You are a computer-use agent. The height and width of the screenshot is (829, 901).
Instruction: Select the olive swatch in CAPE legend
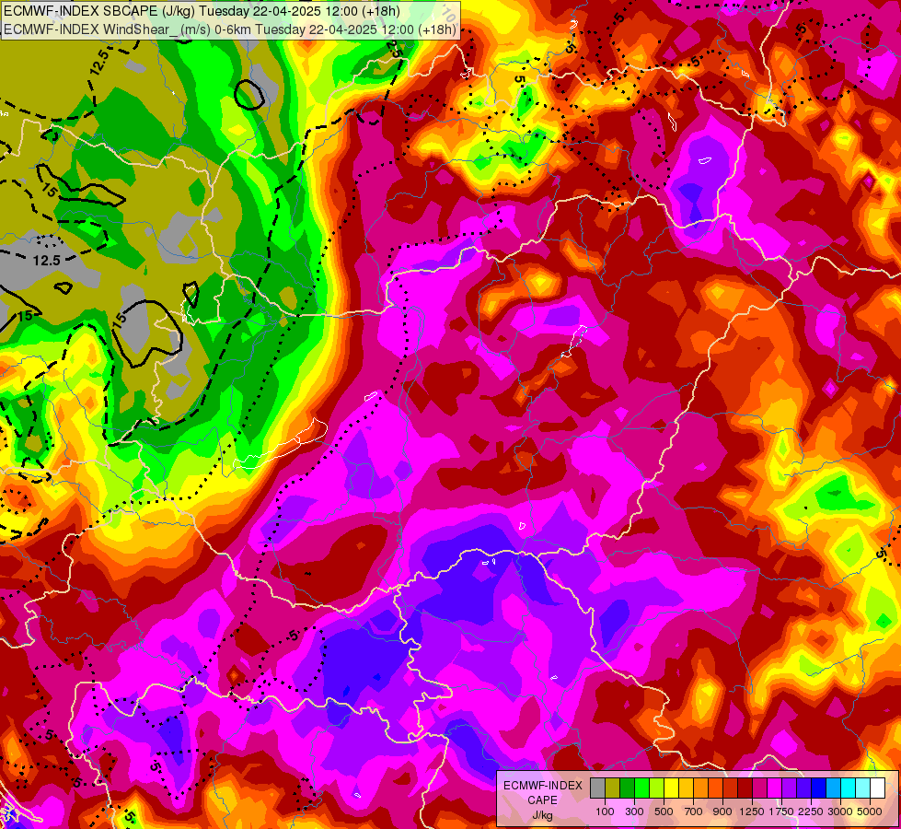(613, 788)
